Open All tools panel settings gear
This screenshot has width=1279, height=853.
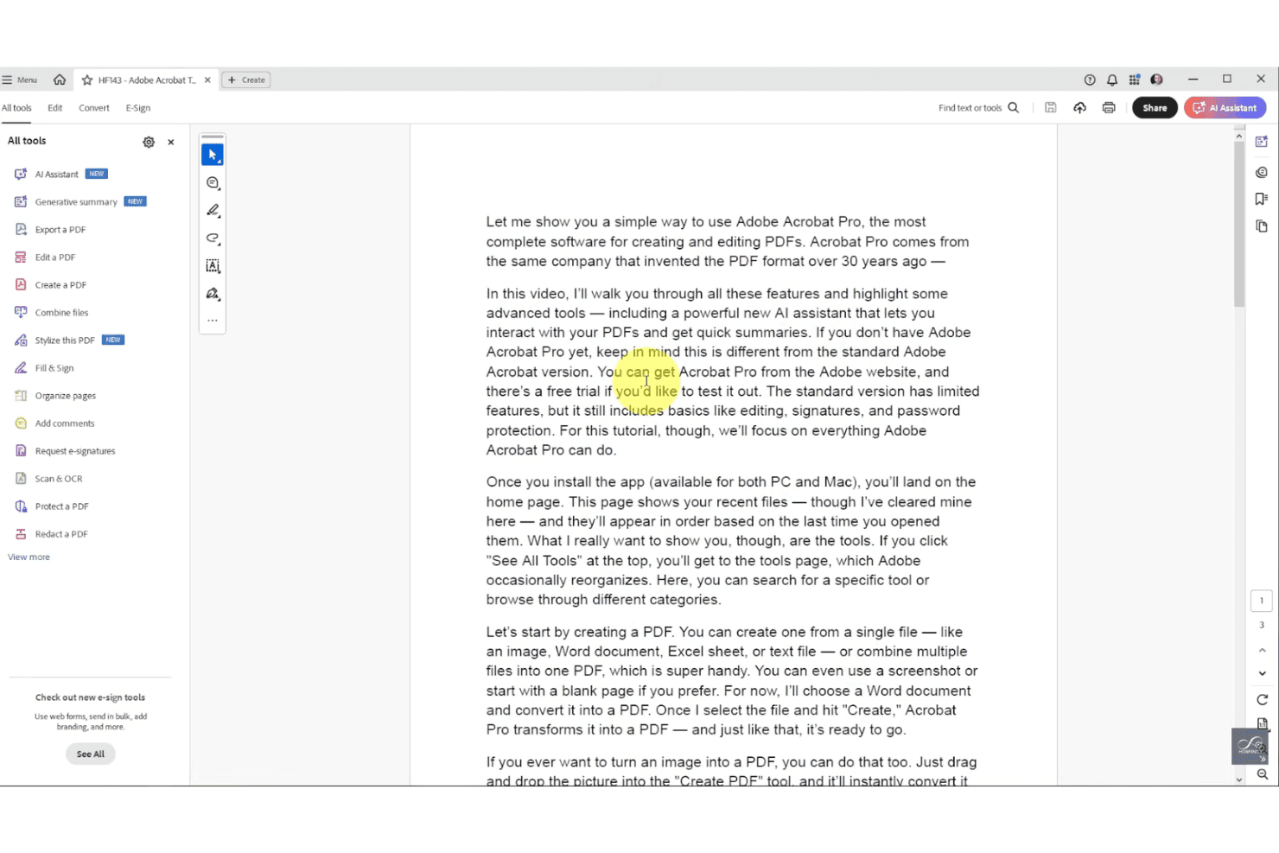pyautogui.click(x=149, y=142)
